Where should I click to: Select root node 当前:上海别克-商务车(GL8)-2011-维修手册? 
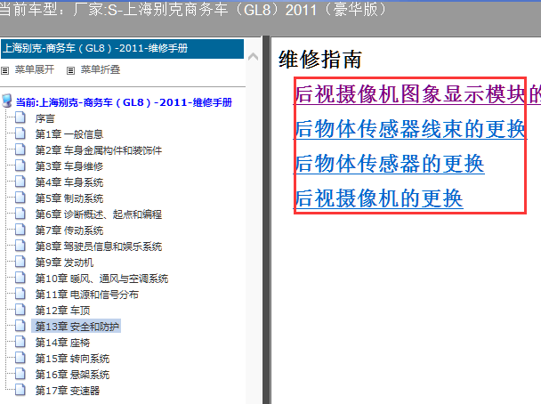pos(124,102)
